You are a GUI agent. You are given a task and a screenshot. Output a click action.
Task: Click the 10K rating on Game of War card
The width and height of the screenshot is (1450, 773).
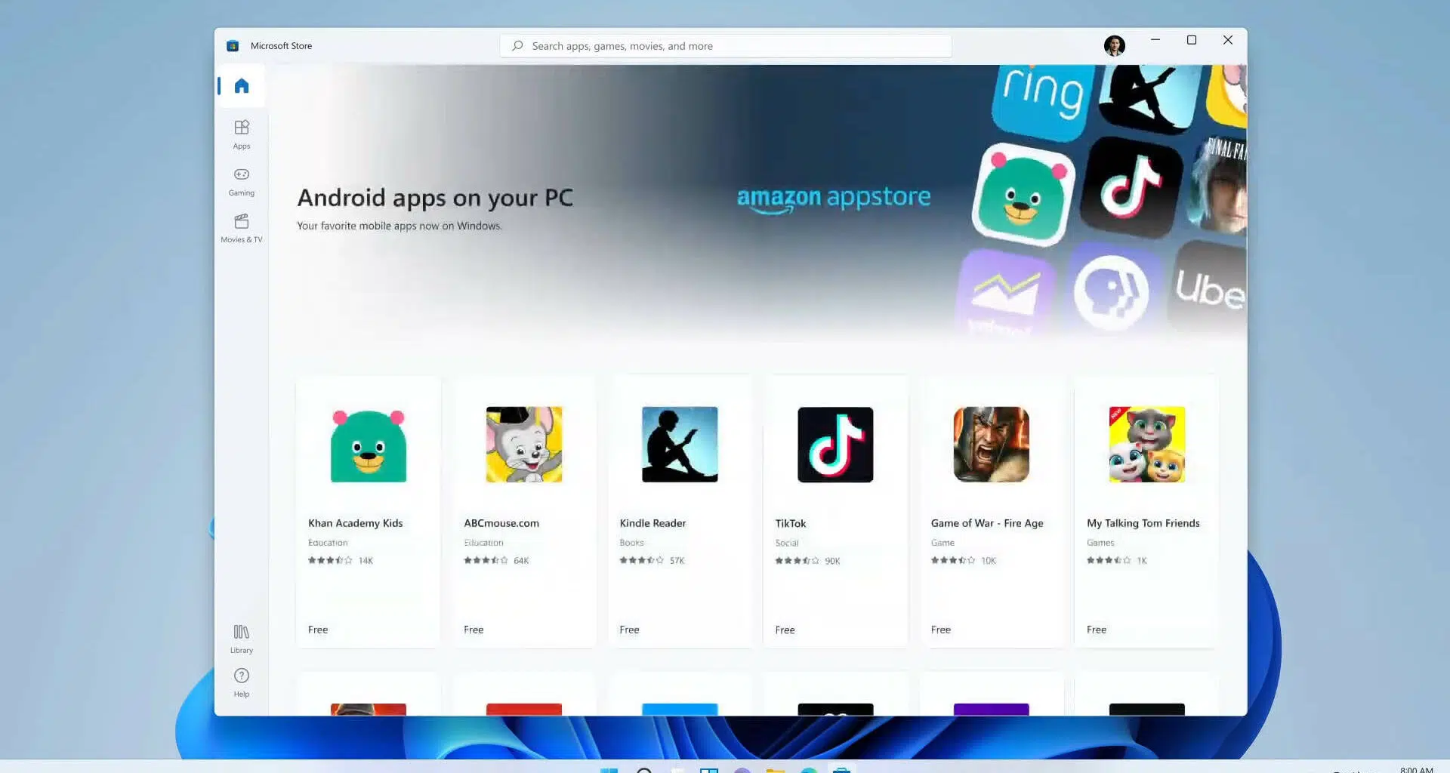(989, 560)
